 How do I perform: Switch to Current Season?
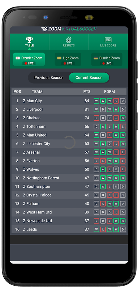[89, 78]
